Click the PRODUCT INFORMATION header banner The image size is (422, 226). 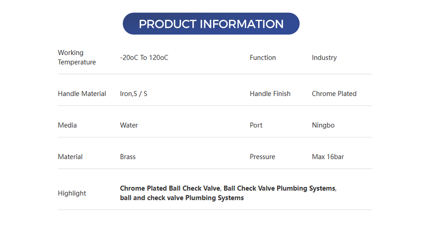[211, 24]
